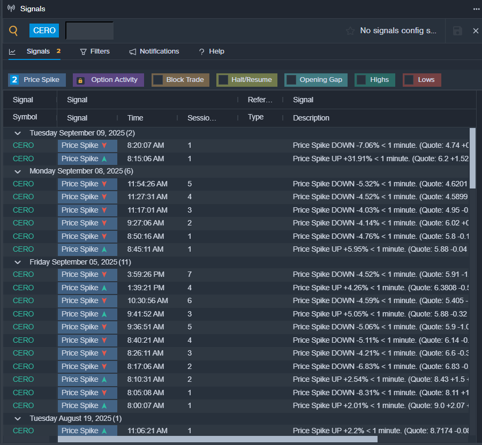Screen dimensions: 482x445
Task: Open the Help tab
Action: [212, 51]
